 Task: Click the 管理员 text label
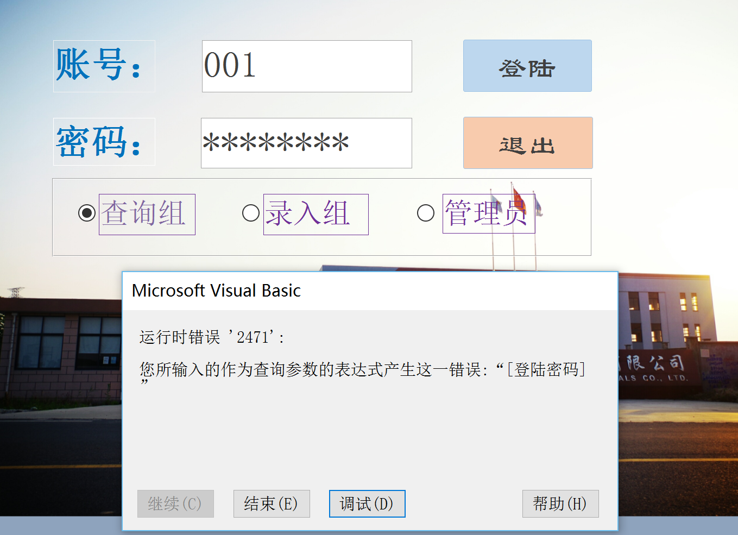click(488, 213)
